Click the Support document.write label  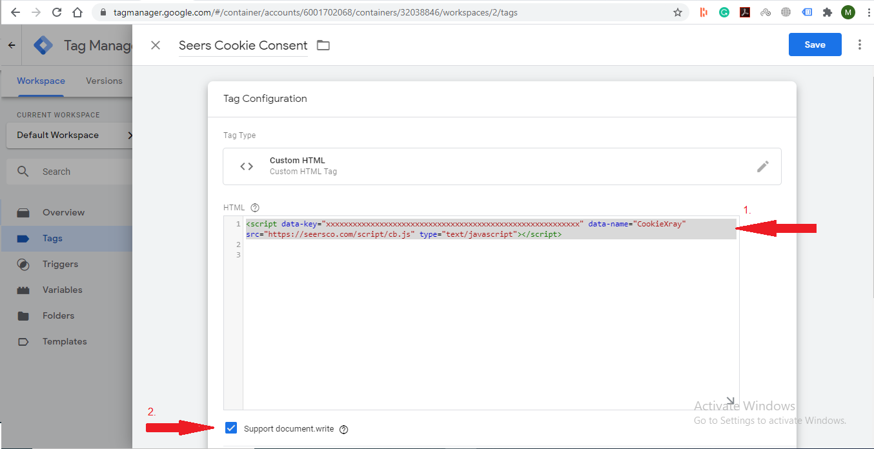click(x=289, y=428)
